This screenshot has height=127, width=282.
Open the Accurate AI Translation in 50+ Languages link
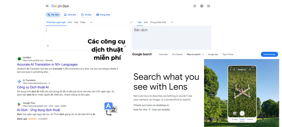tap(47, 64)
